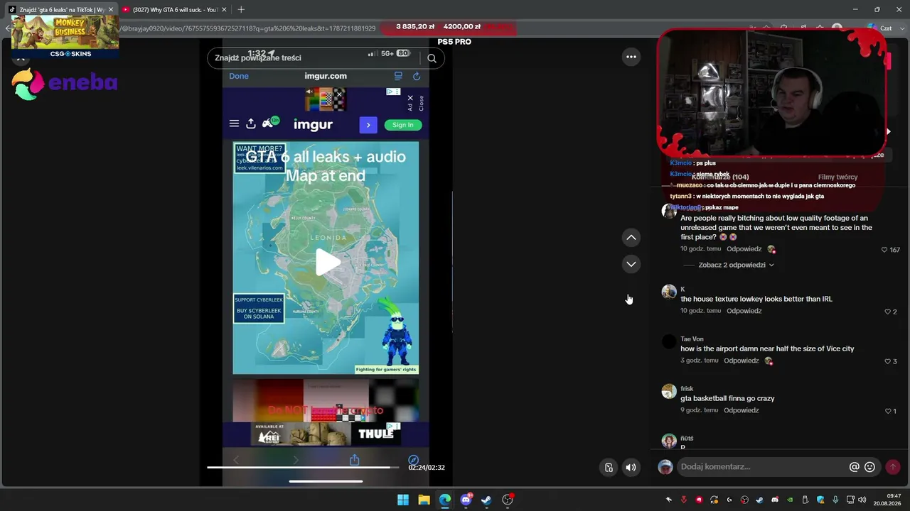This screenshot has width=910, height=511.
Task: Close the YouTube browser tab
Action: coord(225,10)
